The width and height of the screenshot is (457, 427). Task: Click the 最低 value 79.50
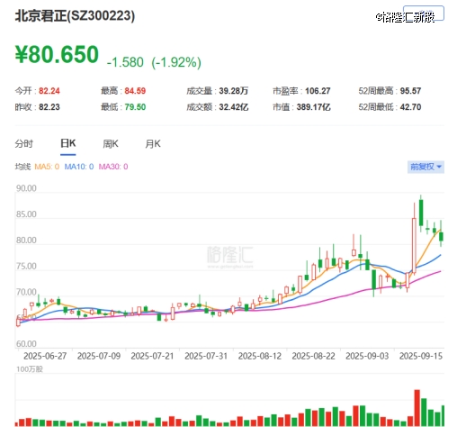click(x=135, y=107)
